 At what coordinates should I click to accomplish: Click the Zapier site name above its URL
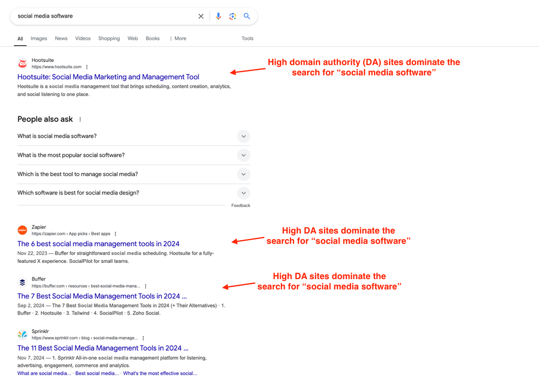(x=39, y=227)
